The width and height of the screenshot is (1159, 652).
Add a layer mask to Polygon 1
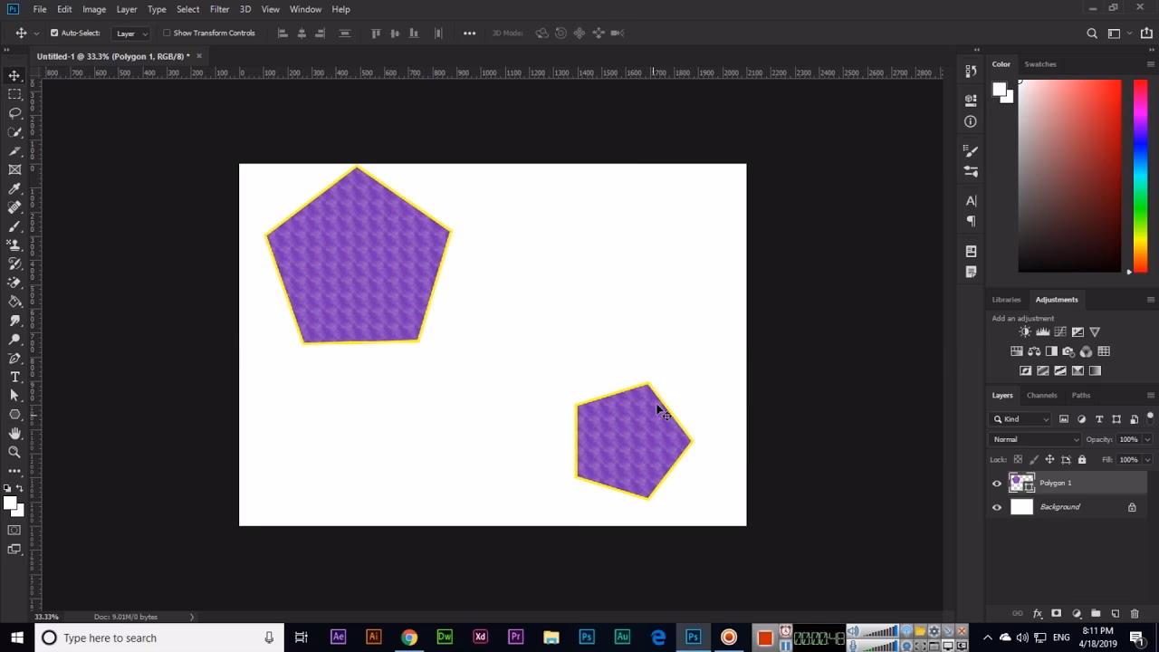[x=1057, y=614]
